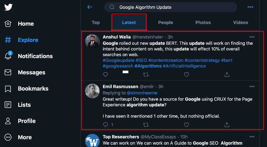267x147 pixels.
Task: Share Emil Rasmussen's tweet
Action: [227, 125]
